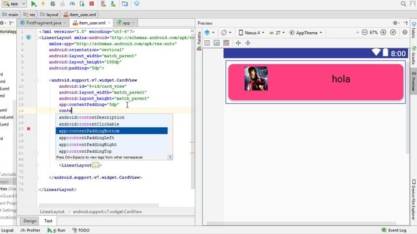This screenshot has width=417, height=234.
Task: Toggle the third view-options icon in preview toolbar
Action: pos(226,43)
